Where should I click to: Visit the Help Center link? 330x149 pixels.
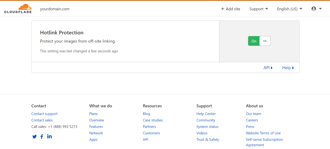pyautogui.click(x=206, y=114)
